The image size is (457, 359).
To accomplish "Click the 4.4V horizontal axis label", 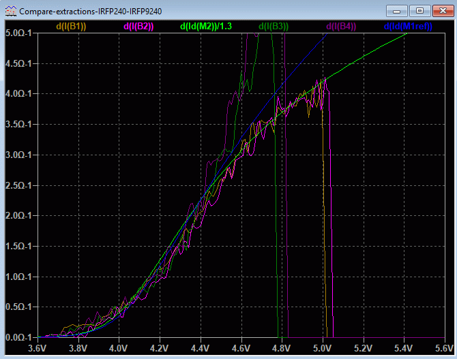I will click(x=201, y=348).
